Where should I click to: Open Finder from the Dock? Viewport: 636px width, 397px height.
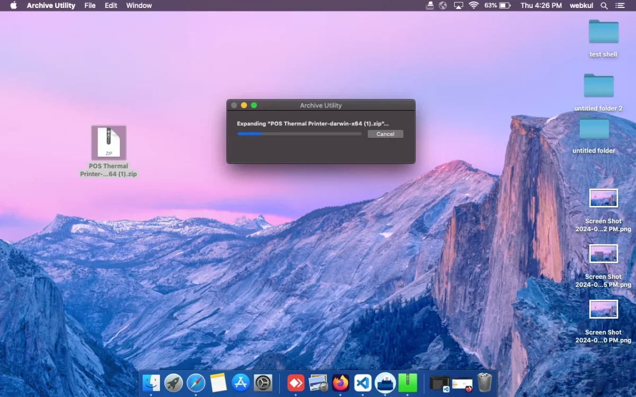tap(152, 382)
